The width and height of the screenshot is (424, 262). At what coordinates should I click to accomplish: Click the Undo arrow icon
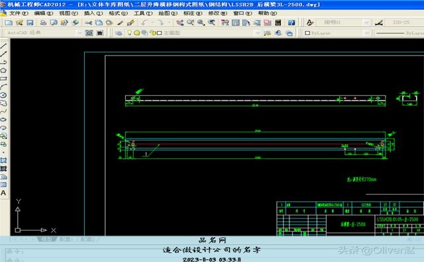tap(144, 22)
